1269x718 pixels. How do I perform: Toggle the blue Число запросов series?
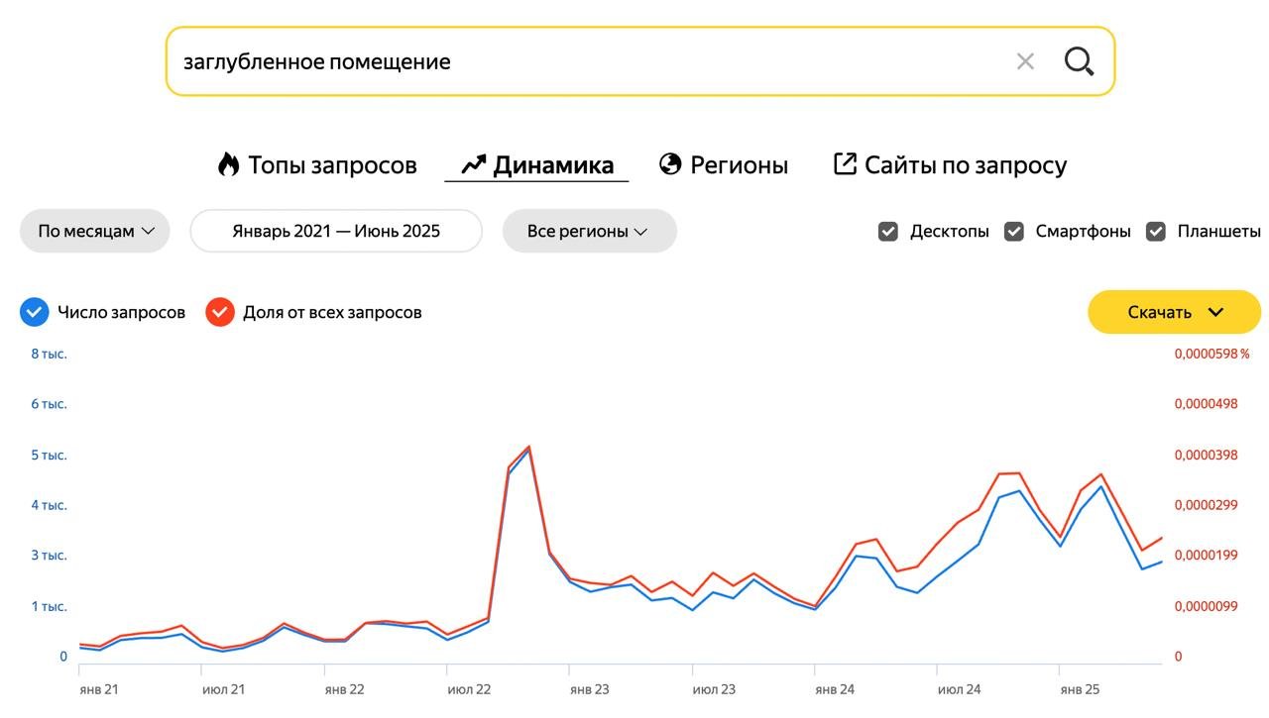[x=35, y=312]
